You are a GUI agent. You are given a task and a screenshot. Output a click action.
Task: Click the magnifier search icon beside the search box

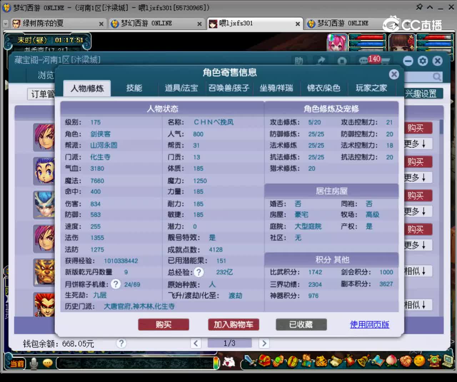click(437, 77)
